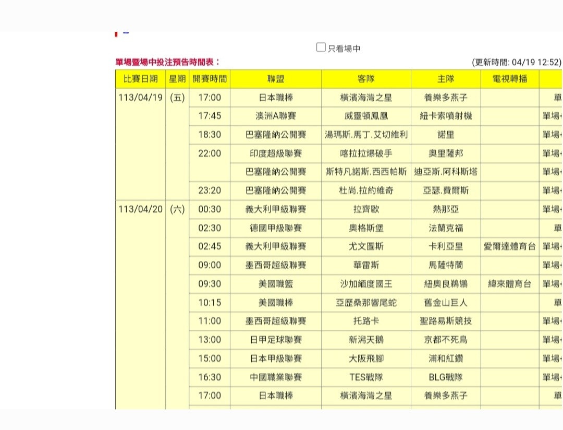This screenshot has height=430, width=563.
Task: Select 紐奧良鵜鶘 home team cell
Action: 446,284
